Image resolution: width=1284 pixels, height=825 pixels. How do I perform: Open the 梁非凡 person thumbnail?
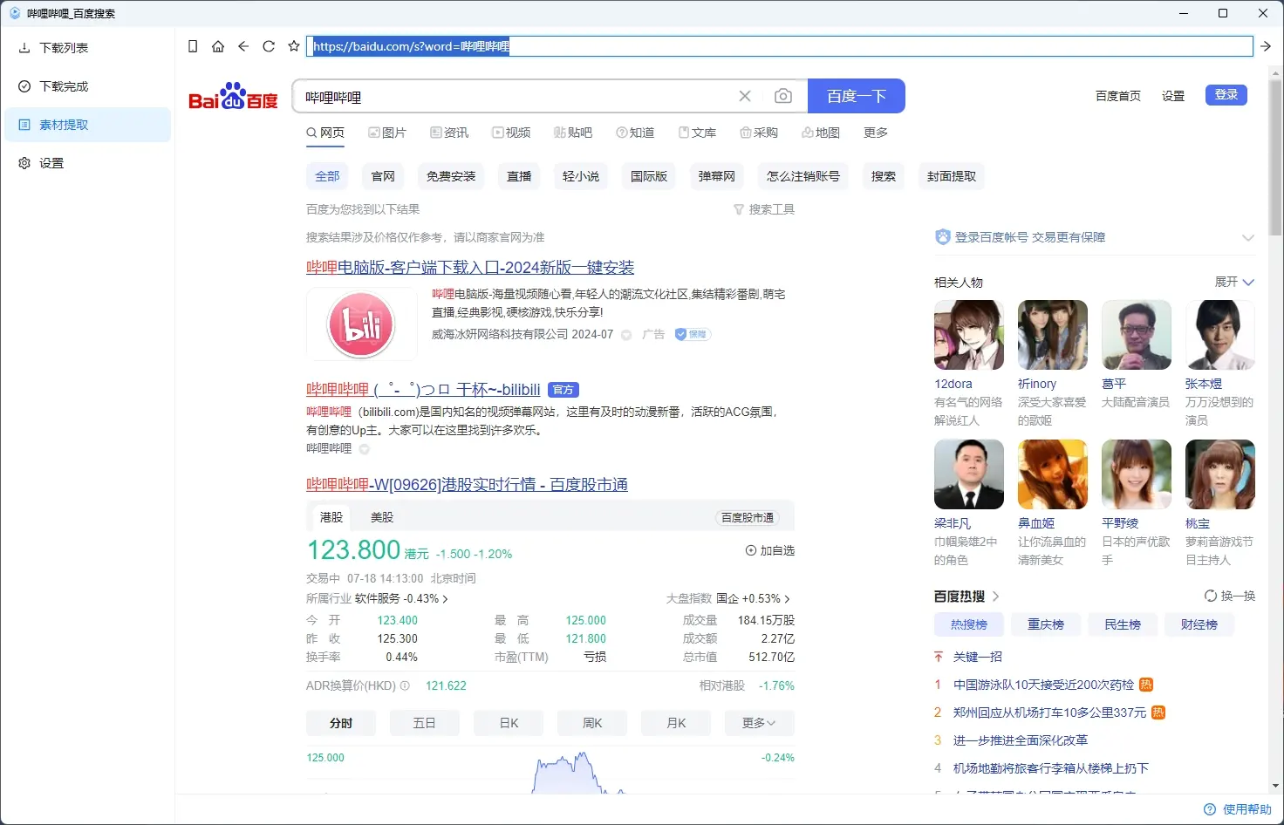click(x=969, y=474)
